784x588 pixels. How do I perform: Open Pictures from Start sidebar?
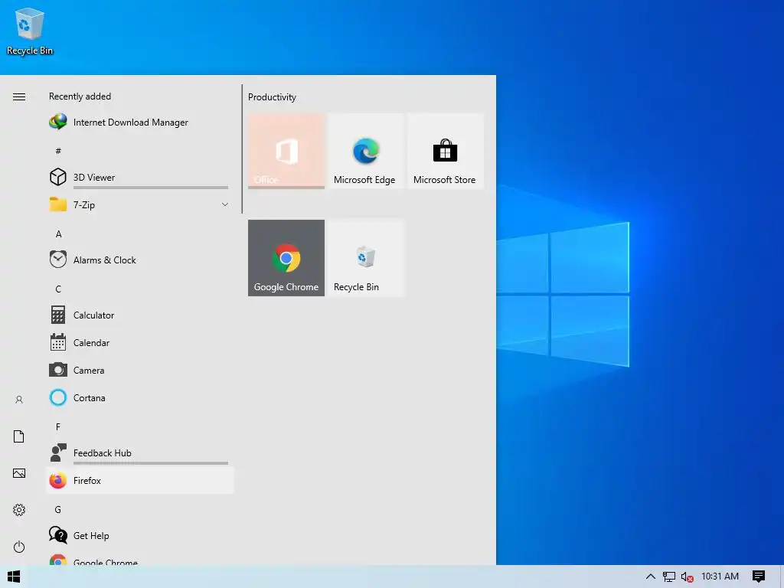point(19,473)
